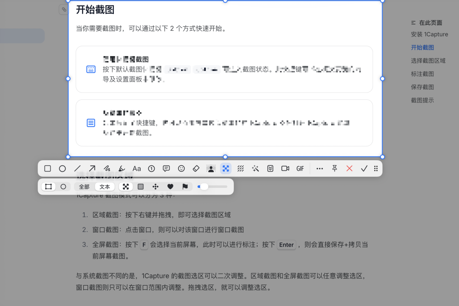Click left-middle selection resize handle
Screen dimensions: 459x306
[68, 79]
